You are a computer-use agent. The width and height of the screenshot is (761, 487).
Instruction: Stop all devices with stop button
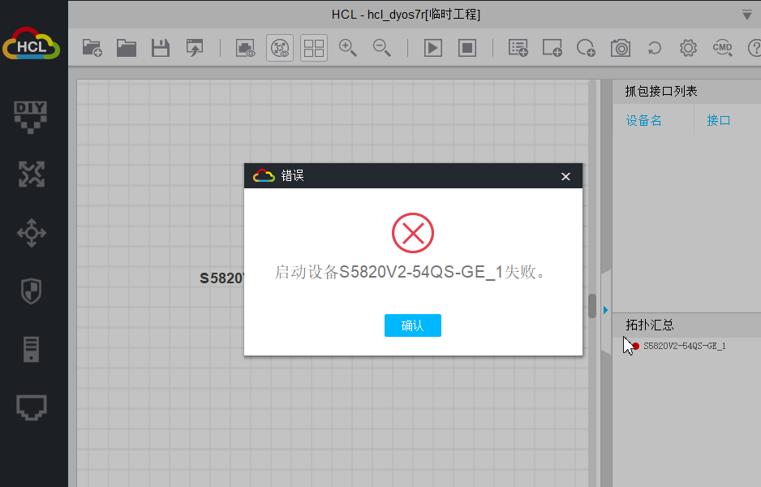coord(466,48)
